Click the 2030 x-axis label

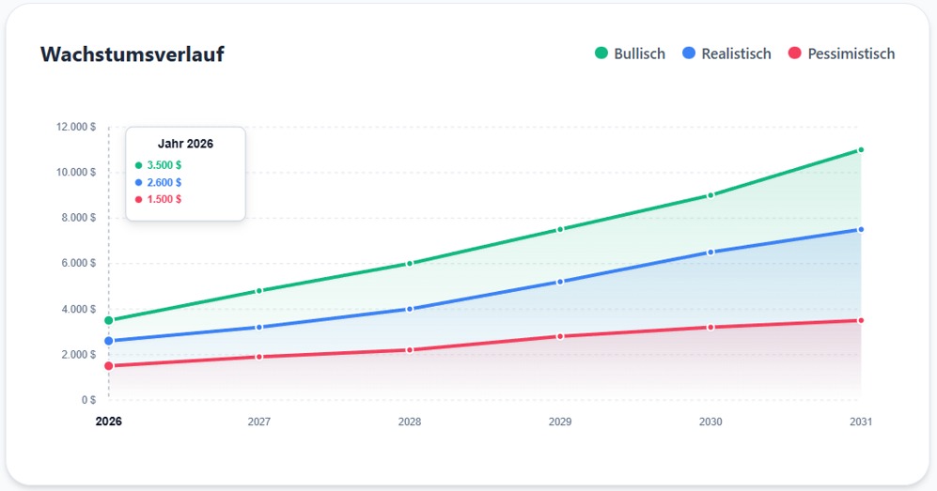[x=711, y=422]
